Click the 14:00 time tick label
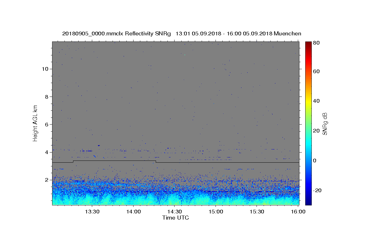The width and height of the screenshot is (370, 246). (x=133, y=212)
